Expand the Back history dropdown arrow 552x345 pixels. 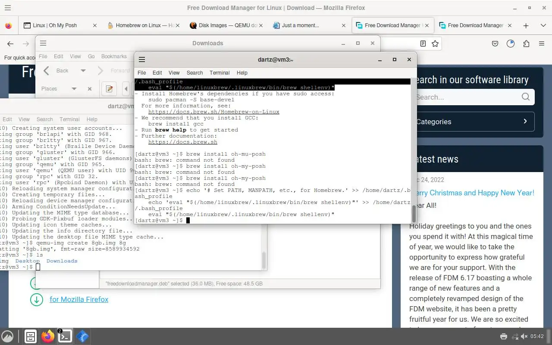(83, 71)
